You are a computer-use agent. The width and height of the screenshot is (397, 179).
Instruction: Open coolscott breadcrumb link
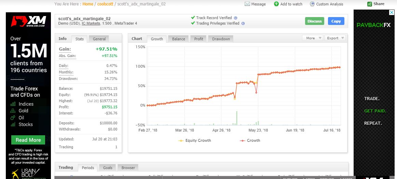click(105, 4)
